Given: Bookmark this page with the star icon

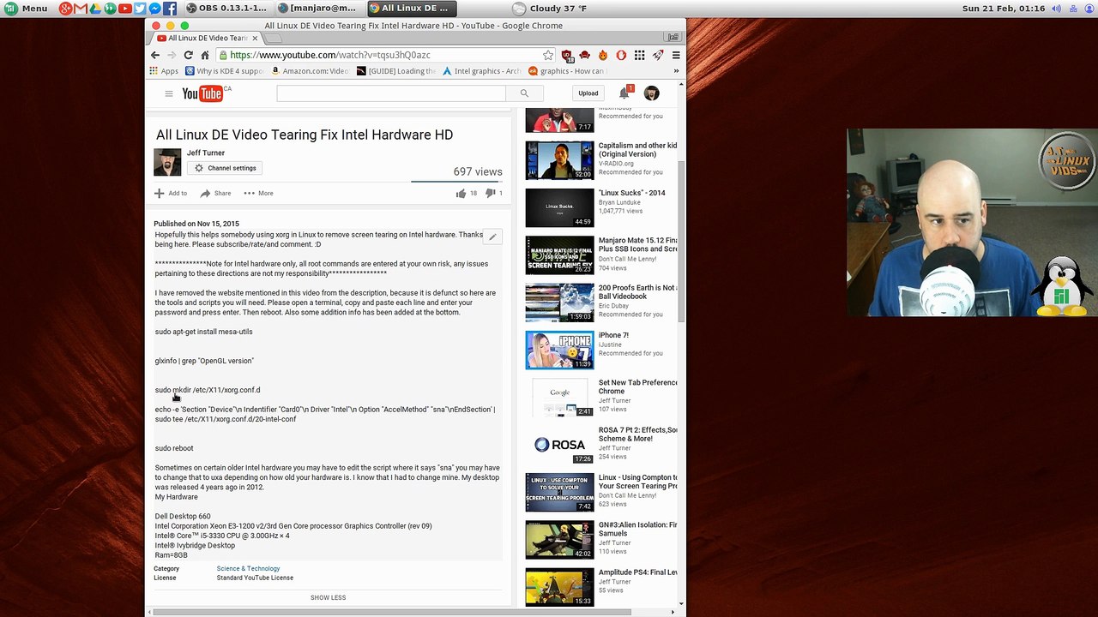Looking at the screenshot, I should pos(548,55).
